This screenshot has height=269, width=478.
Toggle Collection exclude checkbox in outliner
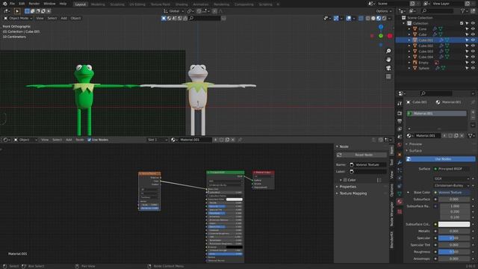click(x=462, y=23)
